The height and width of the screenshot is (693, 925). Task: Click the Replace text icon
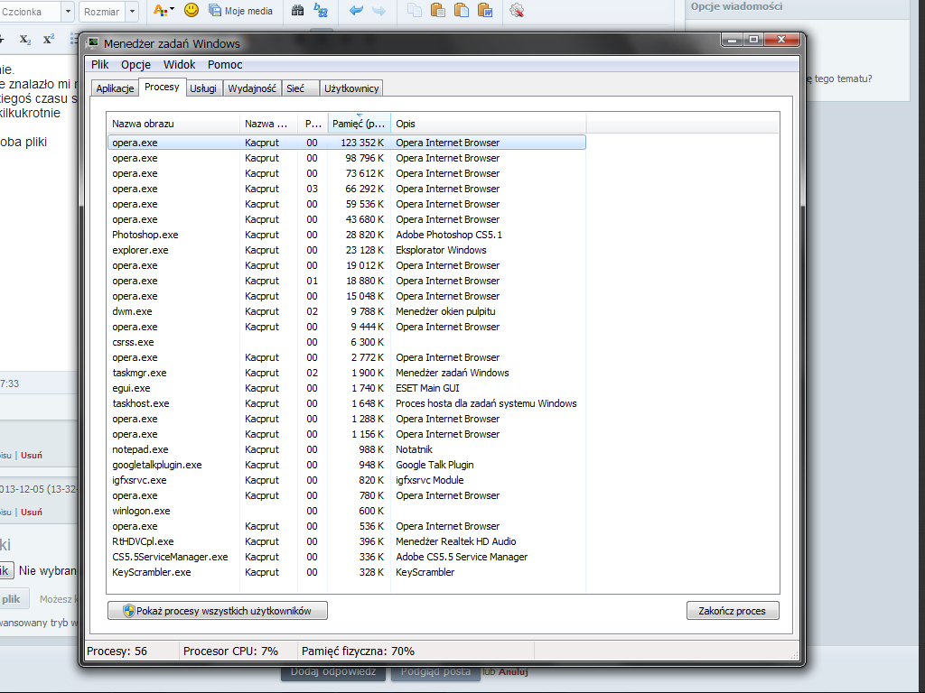pos(321,10)
